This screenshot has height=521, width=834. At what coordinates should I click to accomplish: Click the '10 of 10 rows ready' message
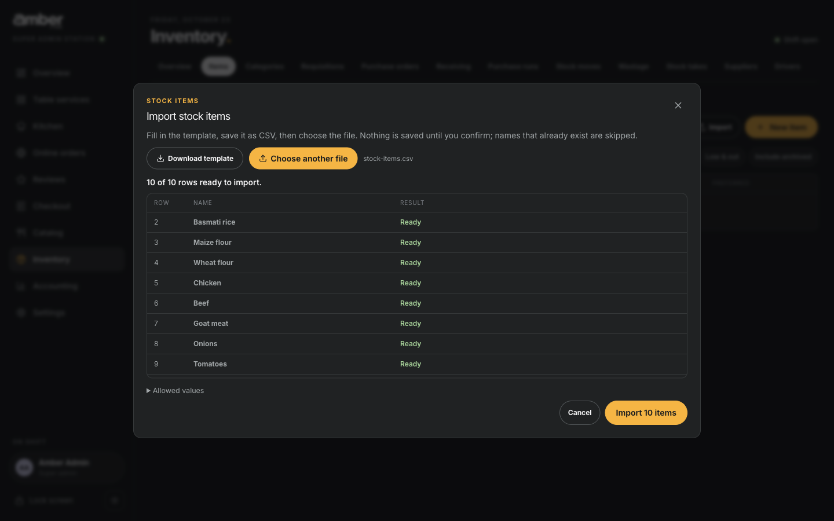tap(204, 182)
